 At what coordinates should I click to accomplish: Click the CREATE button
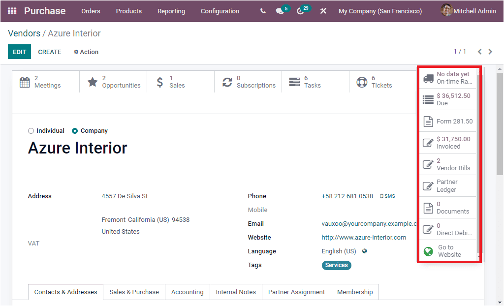(x=49, y=52)
